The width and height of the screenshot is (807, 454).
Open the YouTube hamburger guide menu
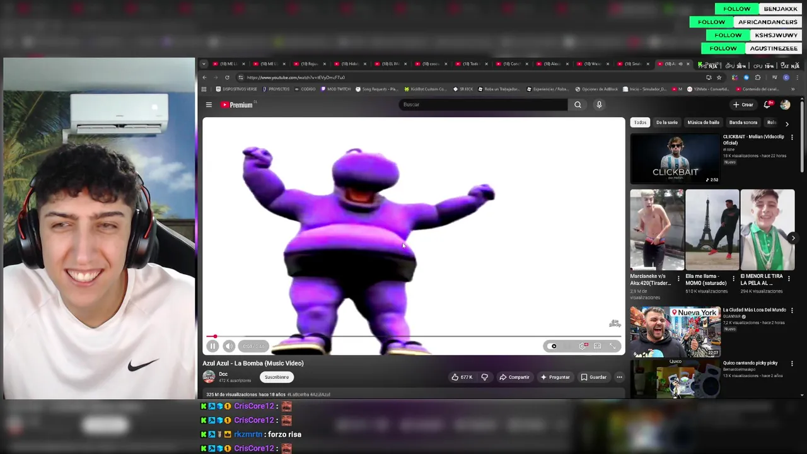[209, 105]
